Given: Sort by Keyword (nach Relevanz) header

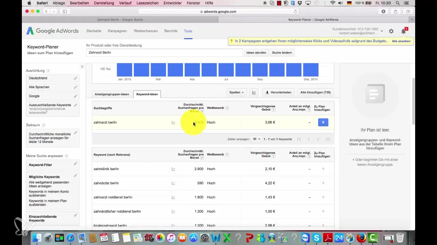Looking at the screenshot, I should [112, 155].
